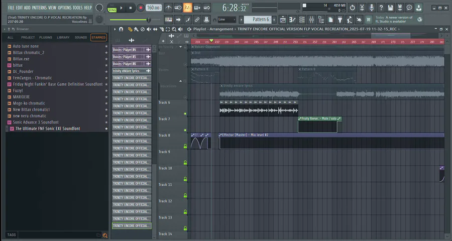Select the playlist zoom tool
This screenshot has width=452, height=241.
click(x=174, y=29)
